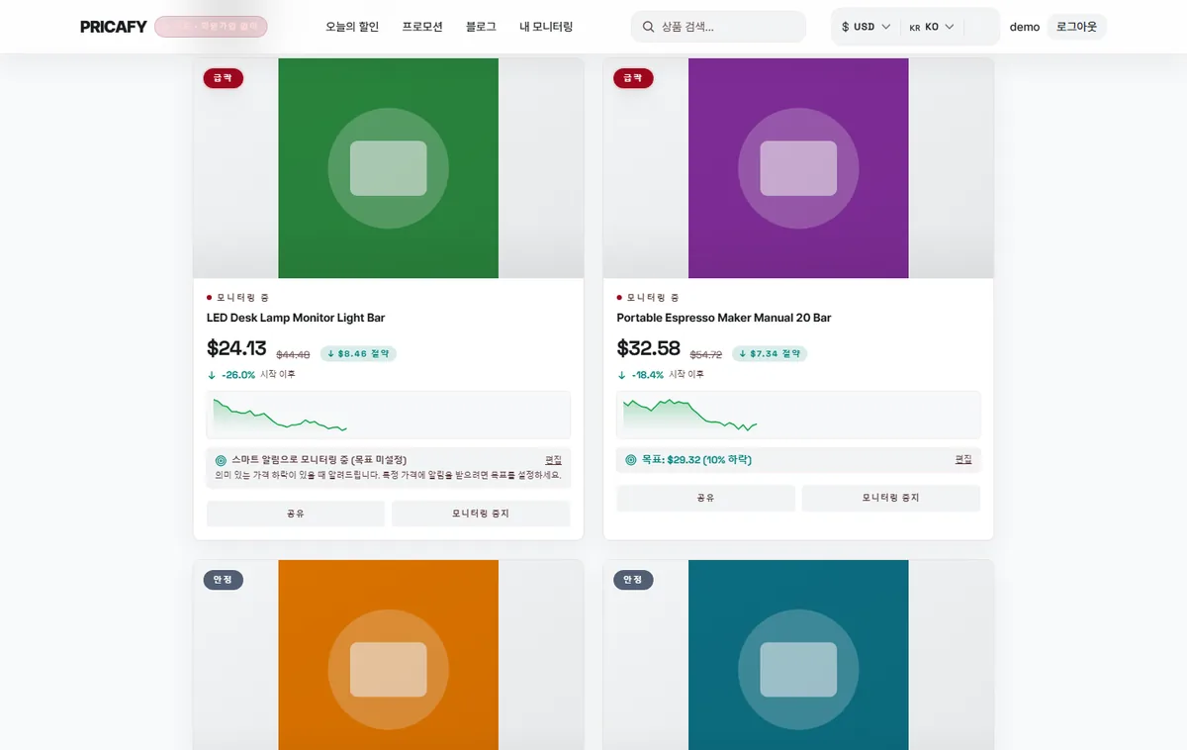Viewport: 1187px width, 750px height.
Task: Click the magnifier icon in search box
Action: click(x=649, y=27)
